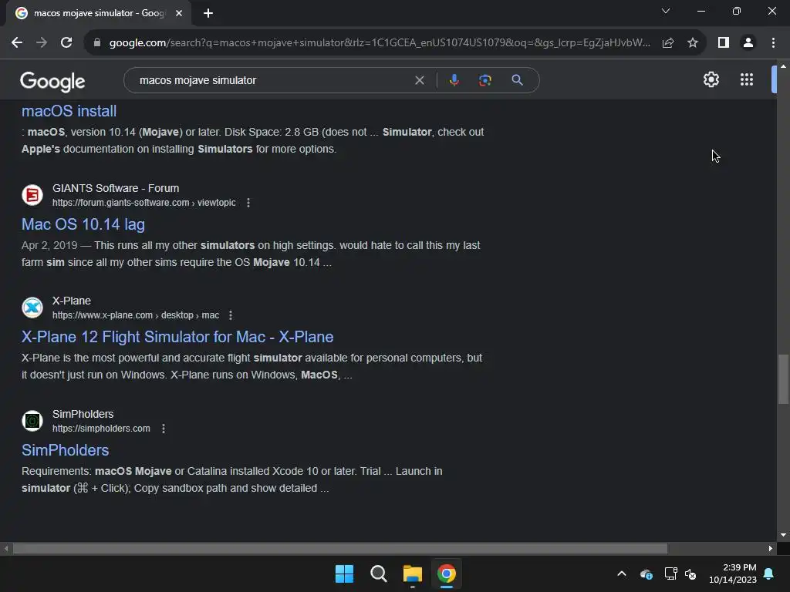
Task: Click the browser forward arrow
Action: click(42, 43)
